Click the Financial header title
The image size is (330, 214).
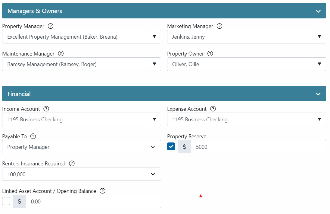pos(19,94)
